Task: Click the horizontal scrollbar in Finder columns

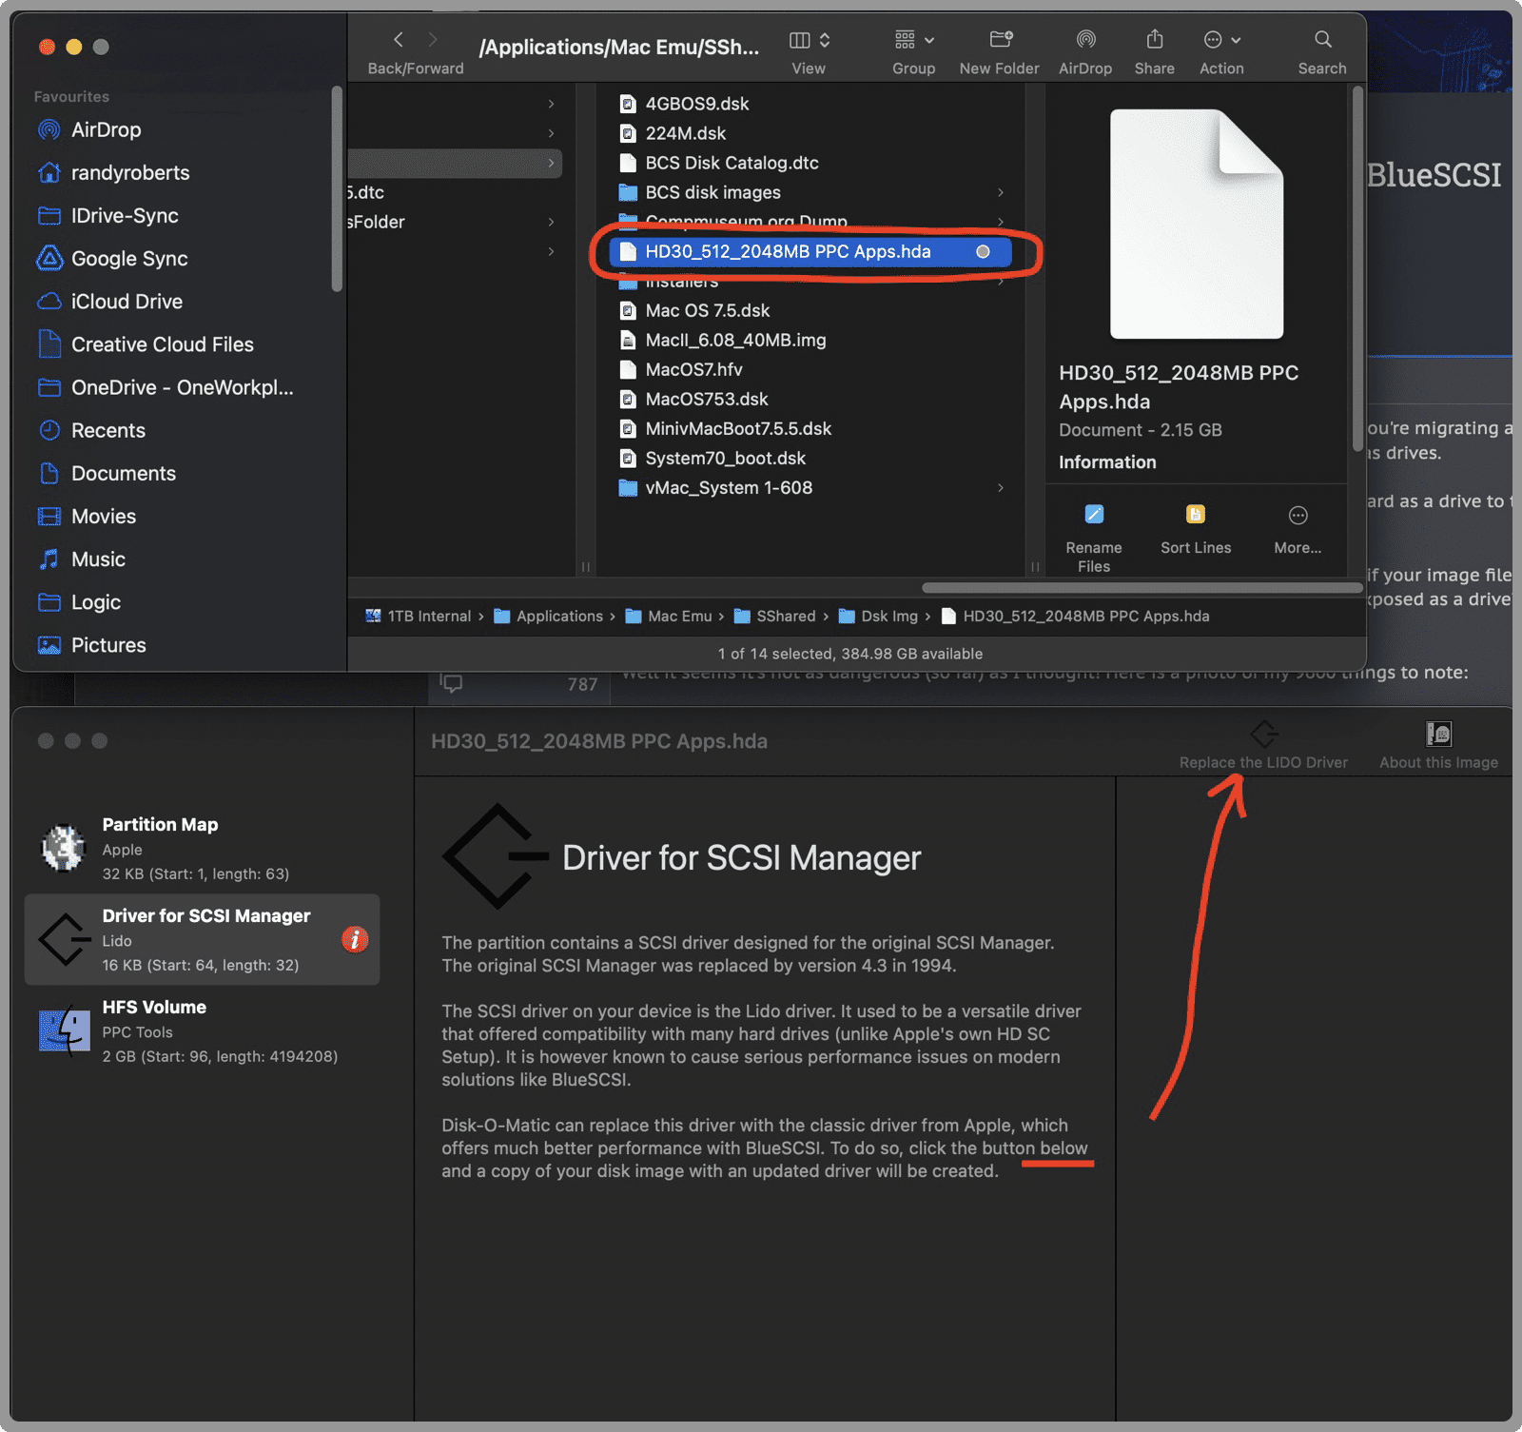Action: 1141,588
